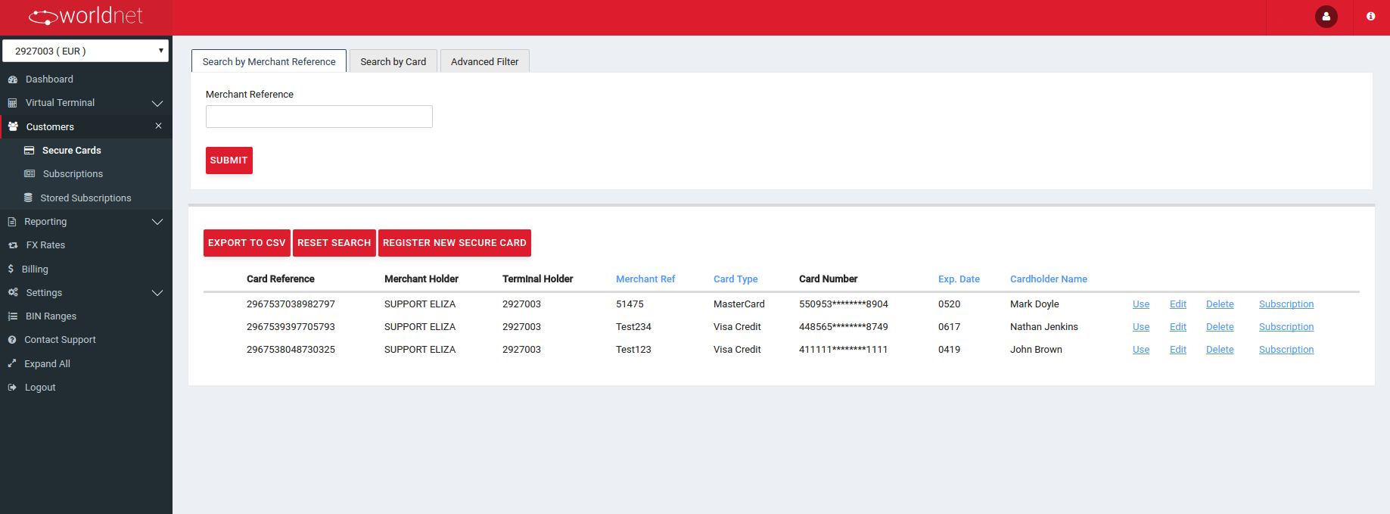Open Subscription for Mark Doyle's card
This screenshot has width=1390, height=514.
(x=1286, y=304)
